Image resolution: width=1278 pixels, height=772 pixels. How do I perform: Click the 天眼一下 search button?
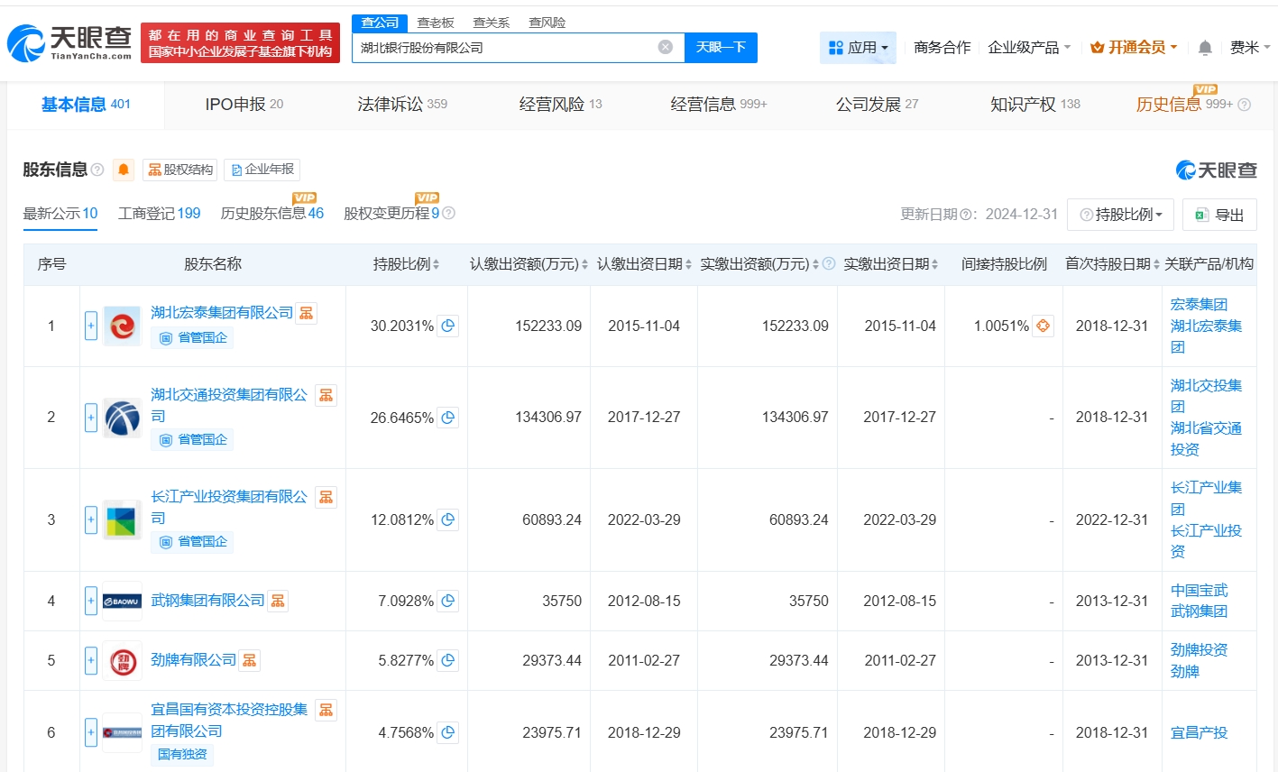(x=721, y=48)
